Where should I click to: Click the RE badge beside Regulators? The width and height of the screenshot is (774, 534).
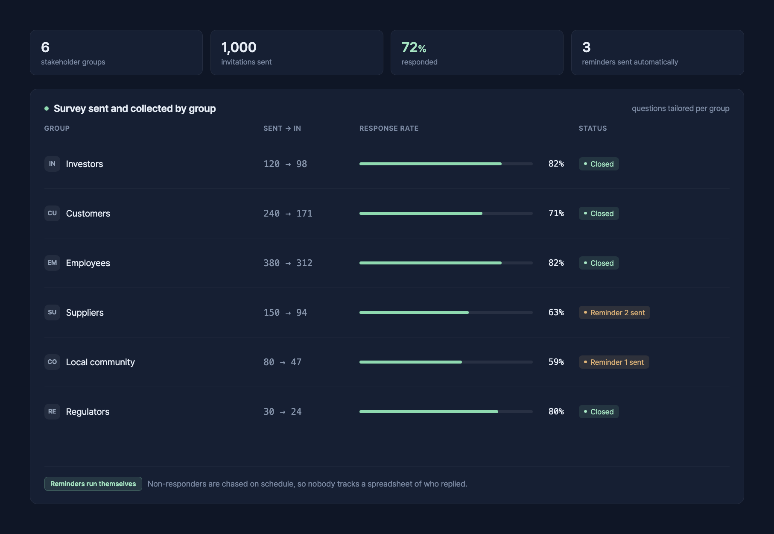tap(52, 411)
